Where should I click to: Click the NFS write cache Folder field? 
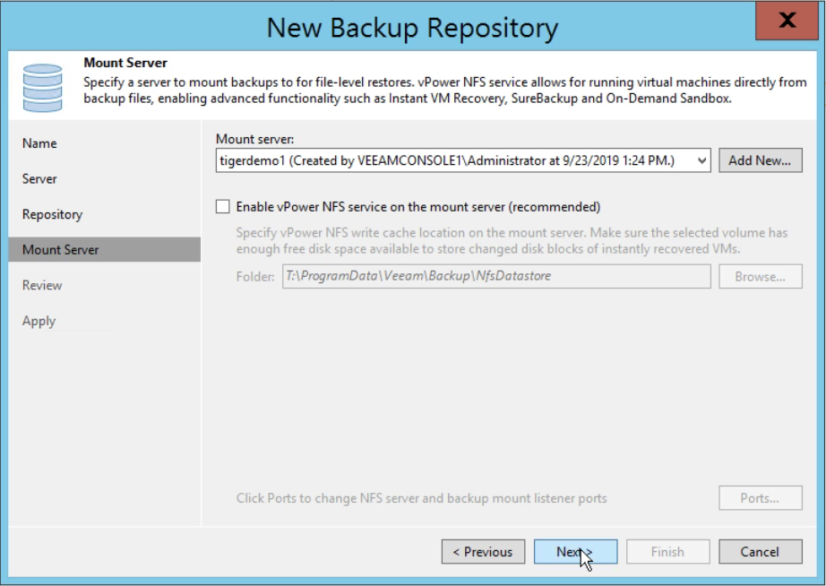point(496,276)
